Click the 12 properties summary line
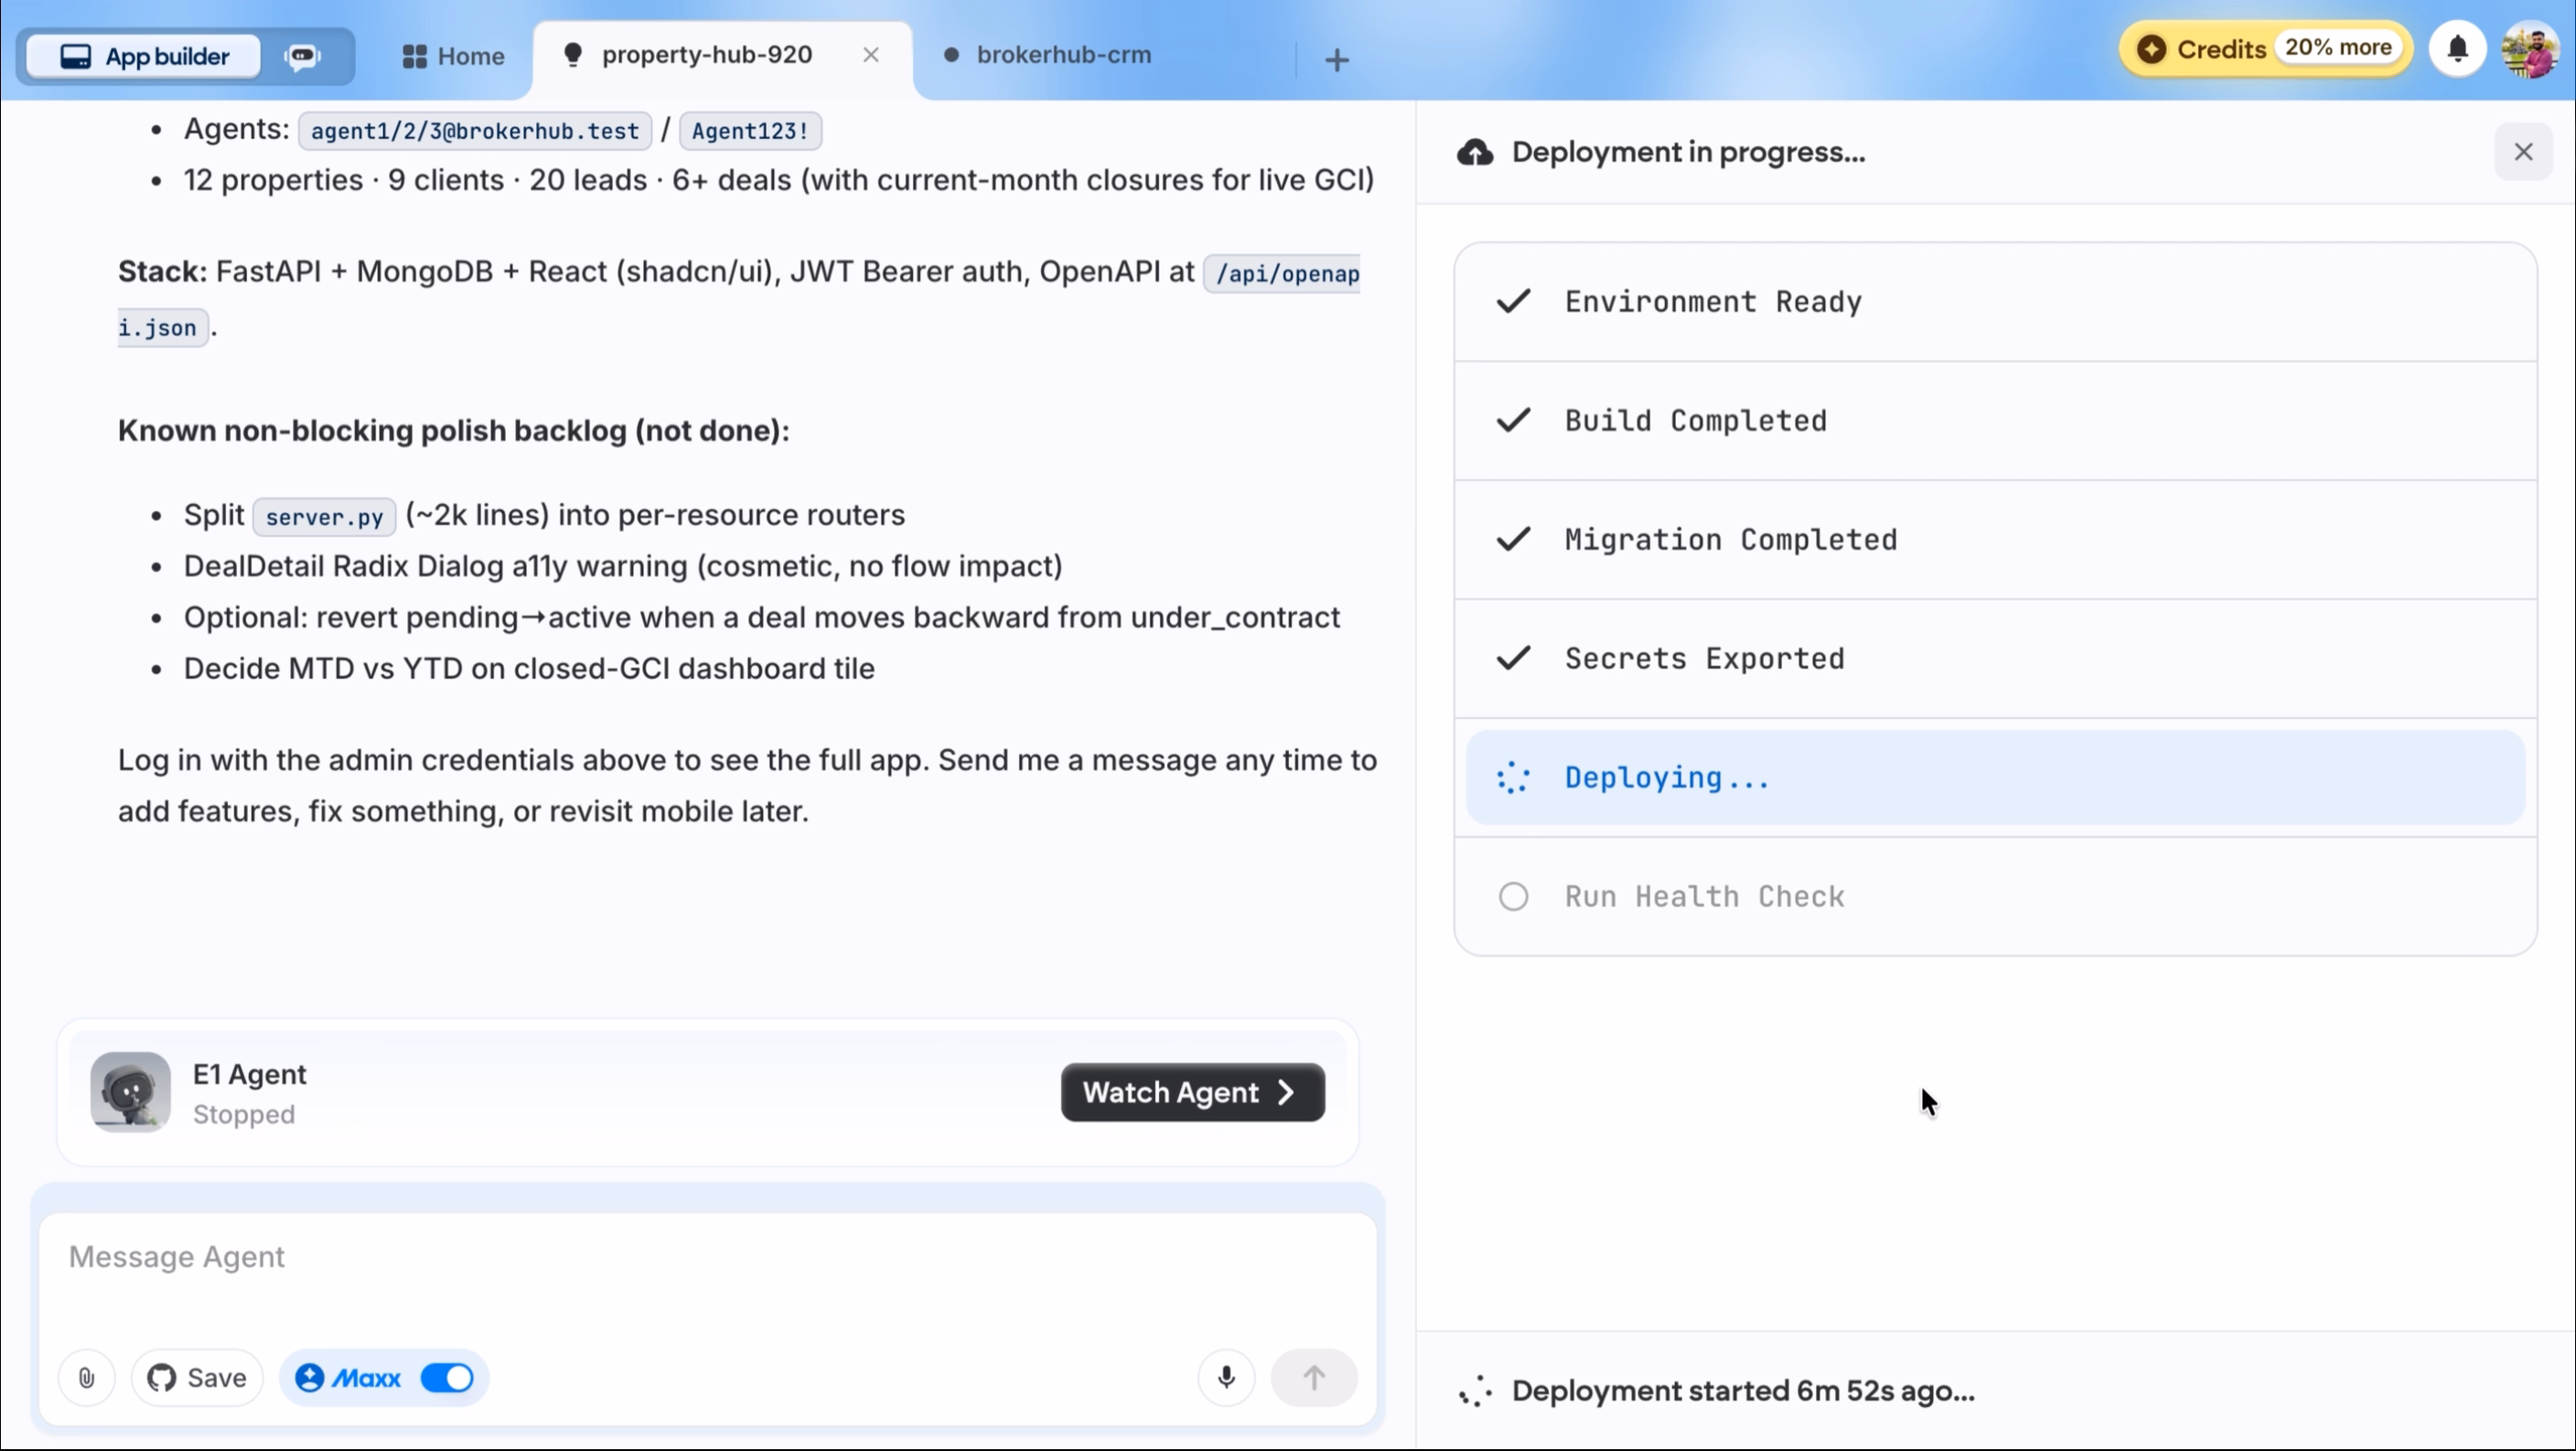2576x1451 pixels. (x=779, y=180)
